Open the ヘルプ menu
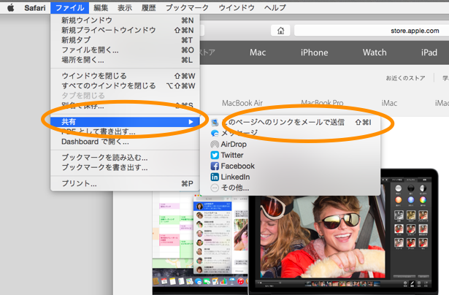Screen dimensions: 449x295 click(275, 8)
